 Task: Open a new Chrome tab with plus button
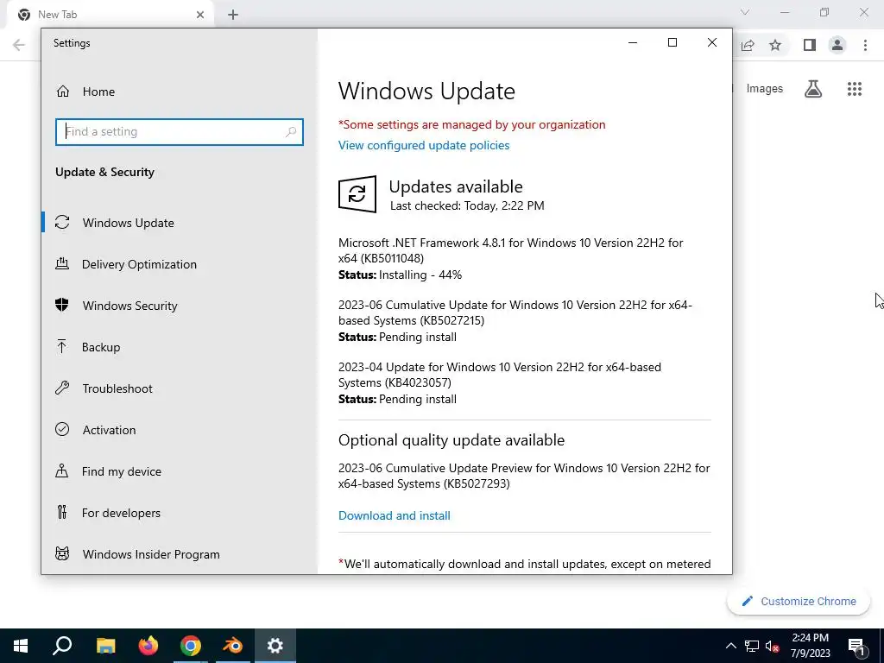click(x=233, y=15)
